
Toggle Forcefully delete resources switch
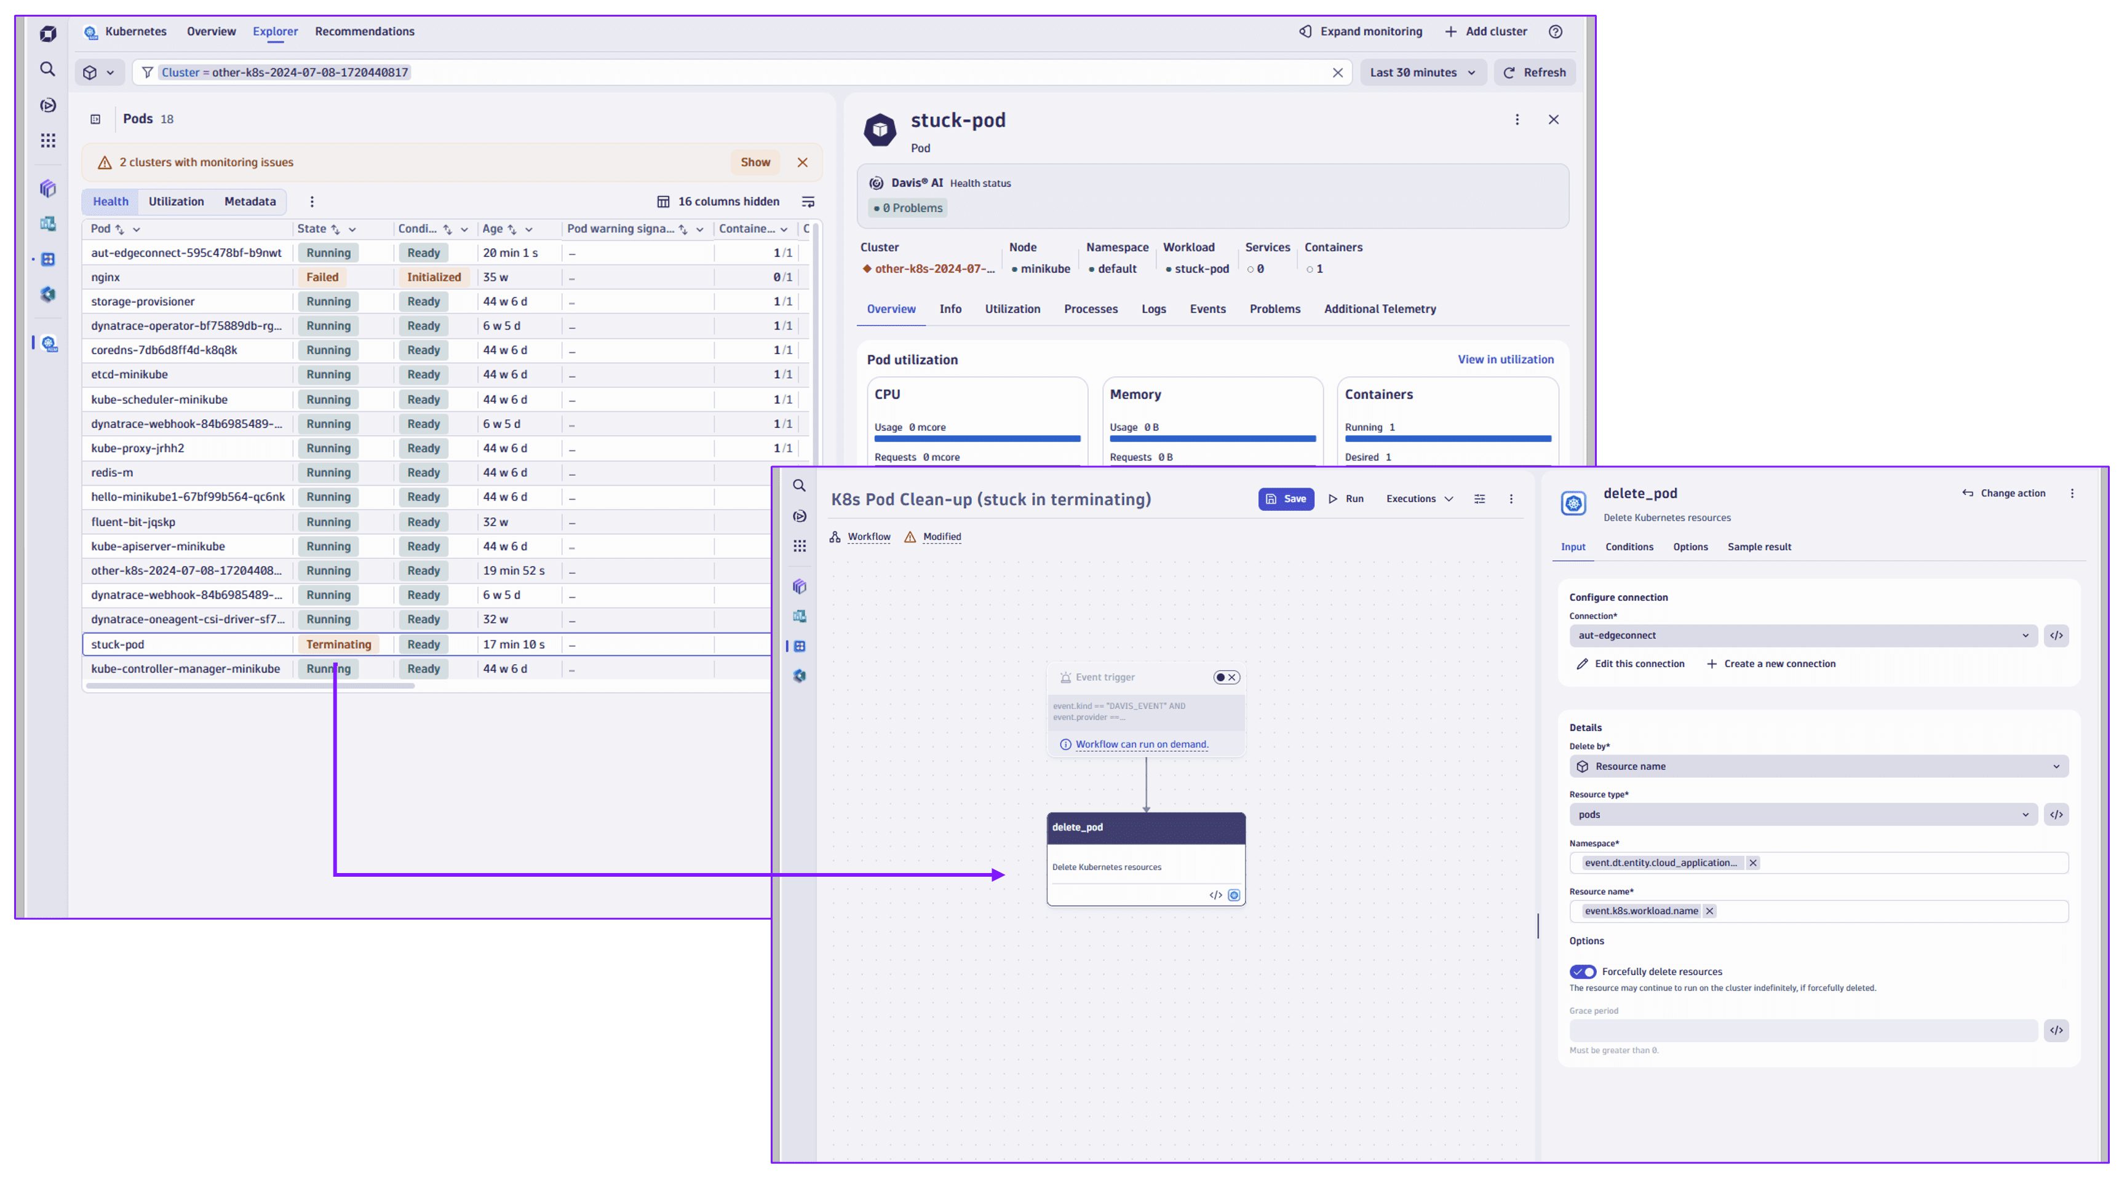pos(1583,973)
